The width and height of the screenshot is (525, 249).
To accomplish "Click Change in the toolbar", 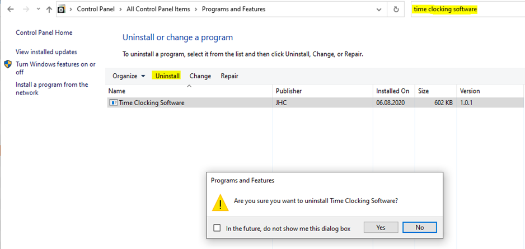I will click(200, 76).
